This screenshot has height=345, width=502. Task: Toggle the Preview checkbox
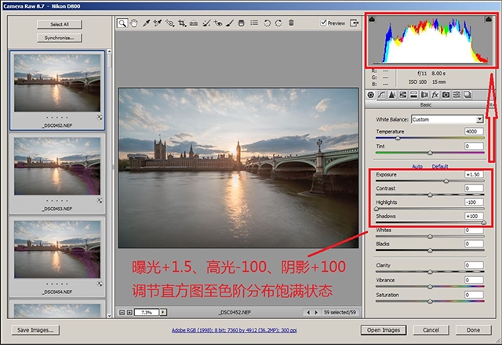(x=325, y=24)
